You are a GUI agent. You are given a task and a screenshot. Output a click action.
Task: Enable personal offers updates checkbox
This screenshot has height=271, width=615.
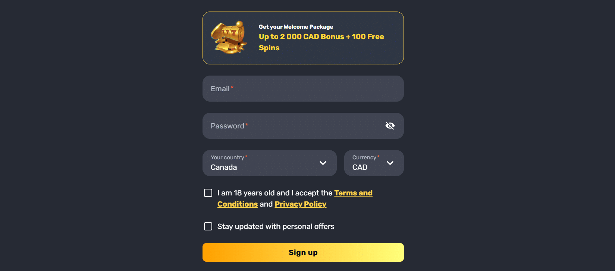click(x=208, y=226)
